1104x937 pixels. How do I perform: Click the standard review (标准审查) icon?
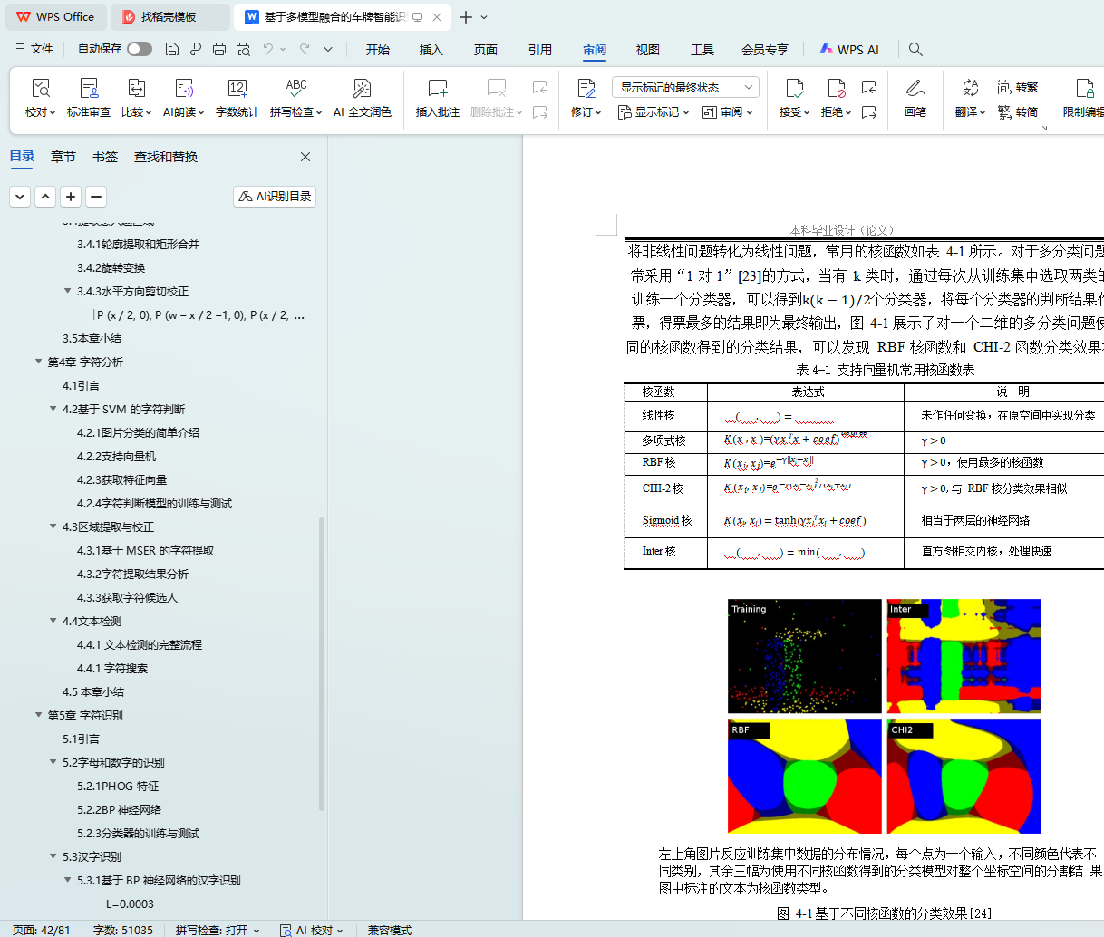89,97
